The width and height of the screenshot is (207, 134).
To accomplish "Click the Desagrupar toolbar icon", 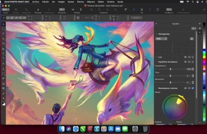I will (x=26, y=10).
